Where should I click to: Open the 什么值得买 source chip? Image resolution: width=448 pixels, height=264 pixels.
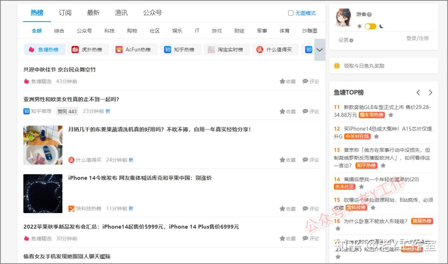(275, 49)
